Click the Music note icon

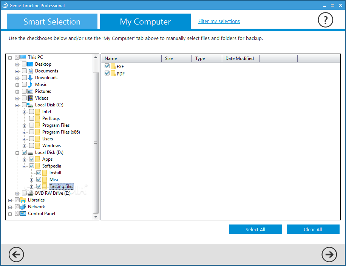pyautogui.click(x=30, y=85)
